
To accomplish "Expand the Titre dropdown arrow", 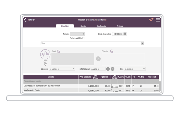I will coord(142,43).
